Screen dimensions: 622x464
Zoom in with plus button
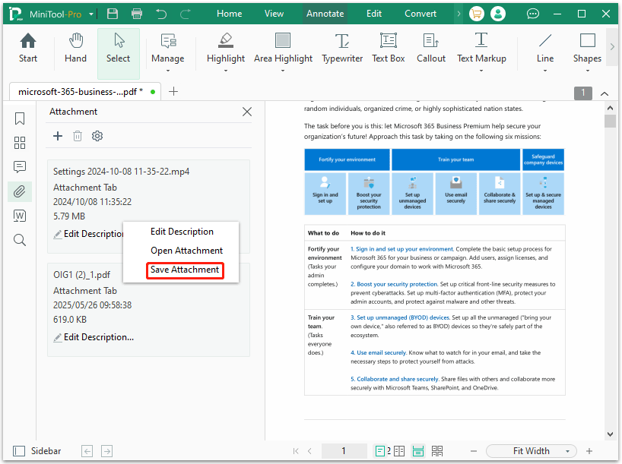click(x=589, y=451)
